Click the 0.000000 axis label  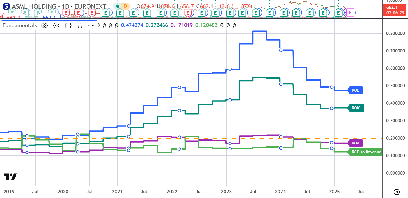[395, 173]
